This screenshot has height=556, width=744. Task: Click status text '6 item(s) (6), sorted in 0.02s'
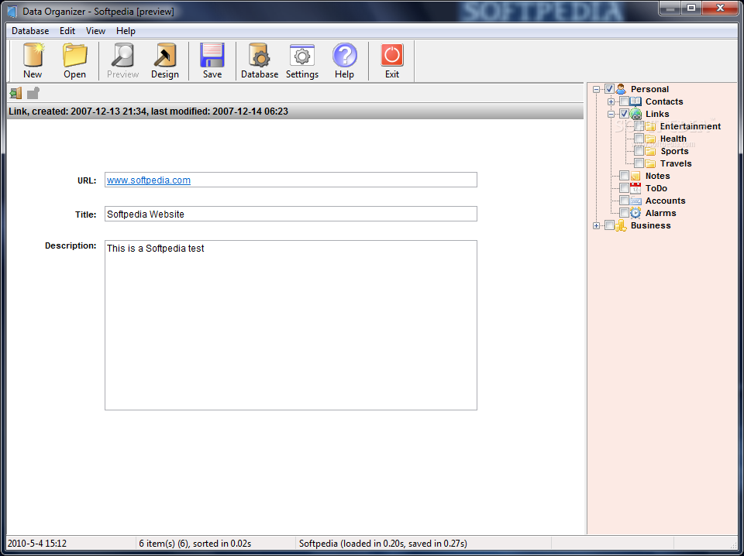pos(195,543)
